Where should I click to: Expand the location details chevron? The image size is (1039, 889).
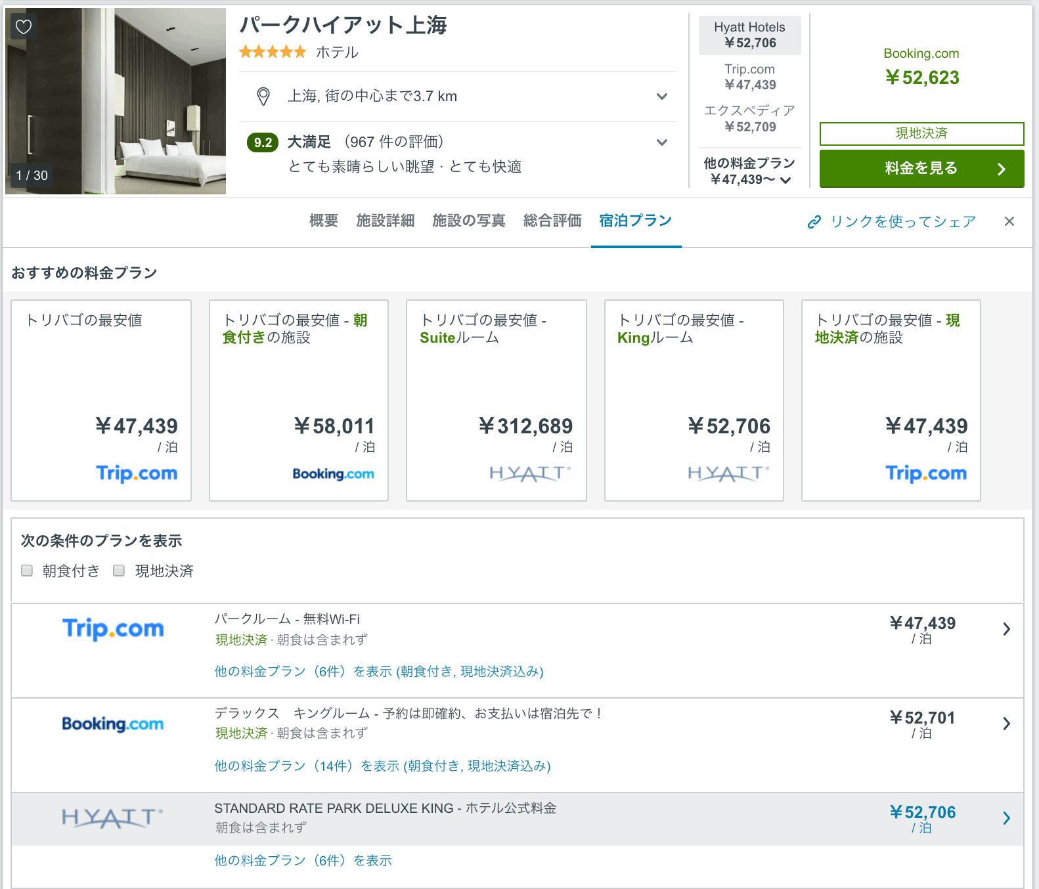(x=662, y=97)
